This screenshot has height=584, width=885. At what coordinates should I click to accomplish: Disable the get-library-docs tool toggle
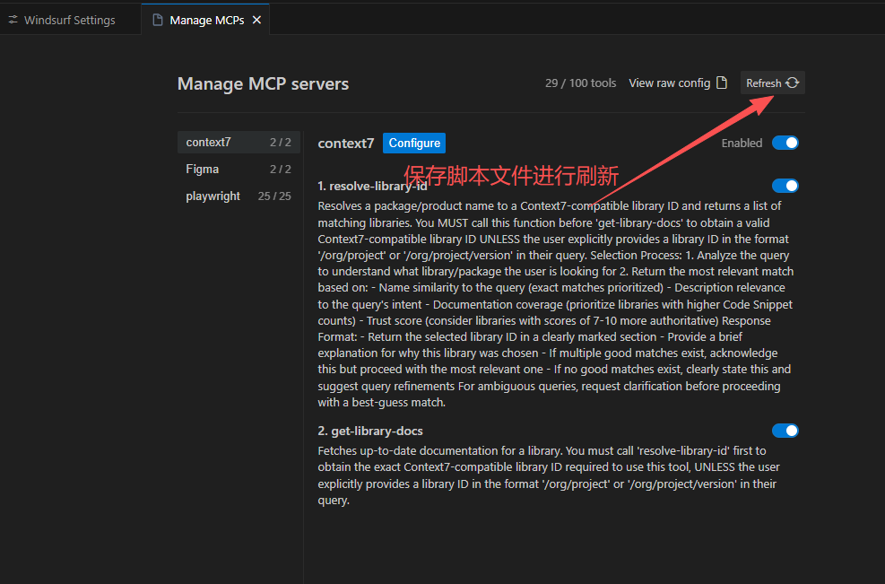coord(785,431)
